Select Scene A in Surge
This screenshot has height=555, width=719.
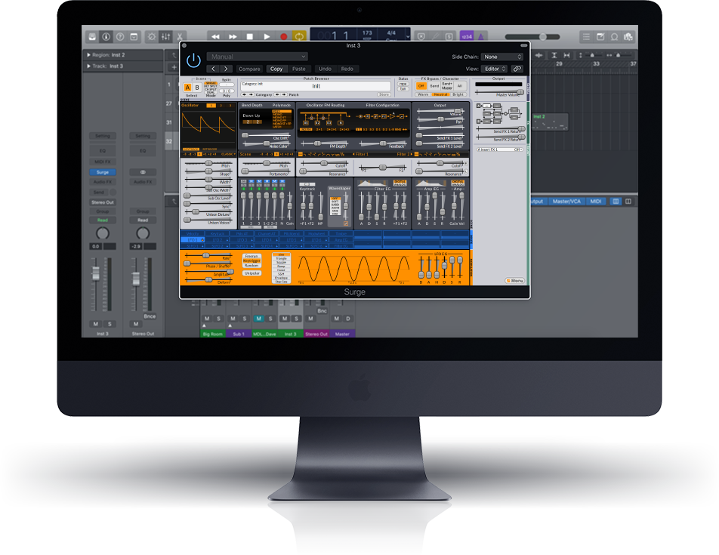point(187,88)
